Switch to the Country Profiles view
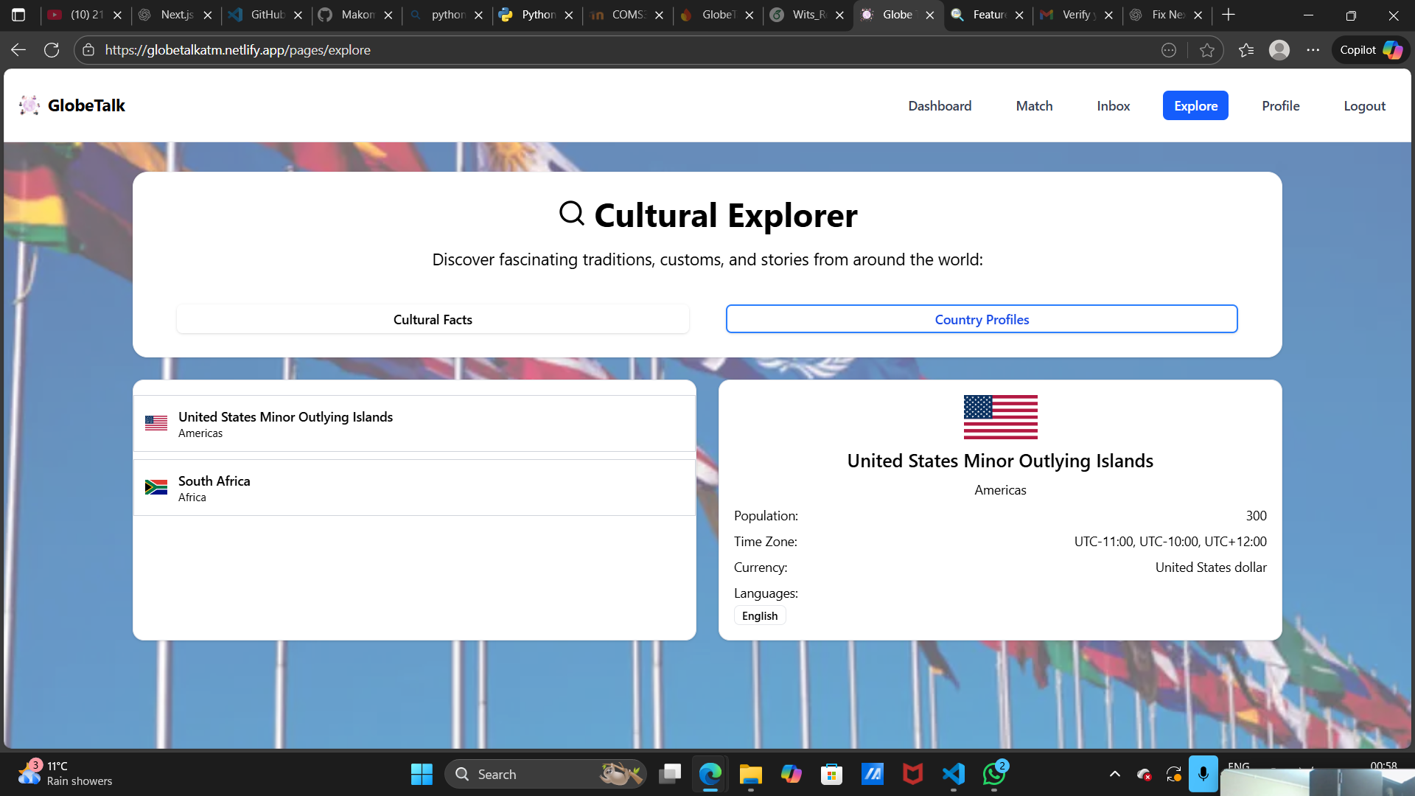 (982, 319)
